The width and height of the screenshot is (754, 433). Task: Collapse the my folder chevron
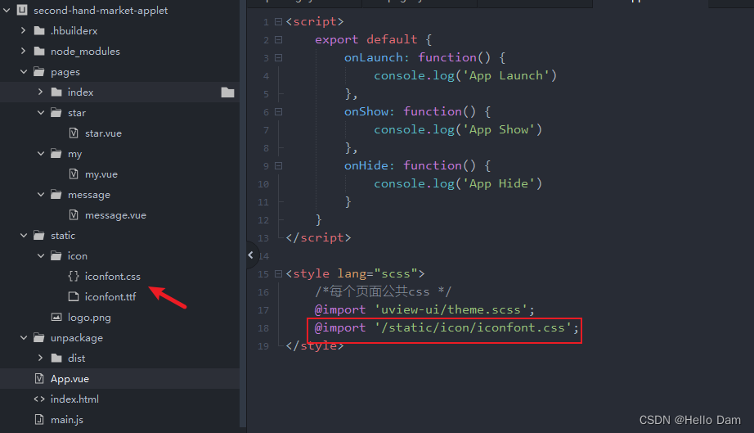click(41, 154)
